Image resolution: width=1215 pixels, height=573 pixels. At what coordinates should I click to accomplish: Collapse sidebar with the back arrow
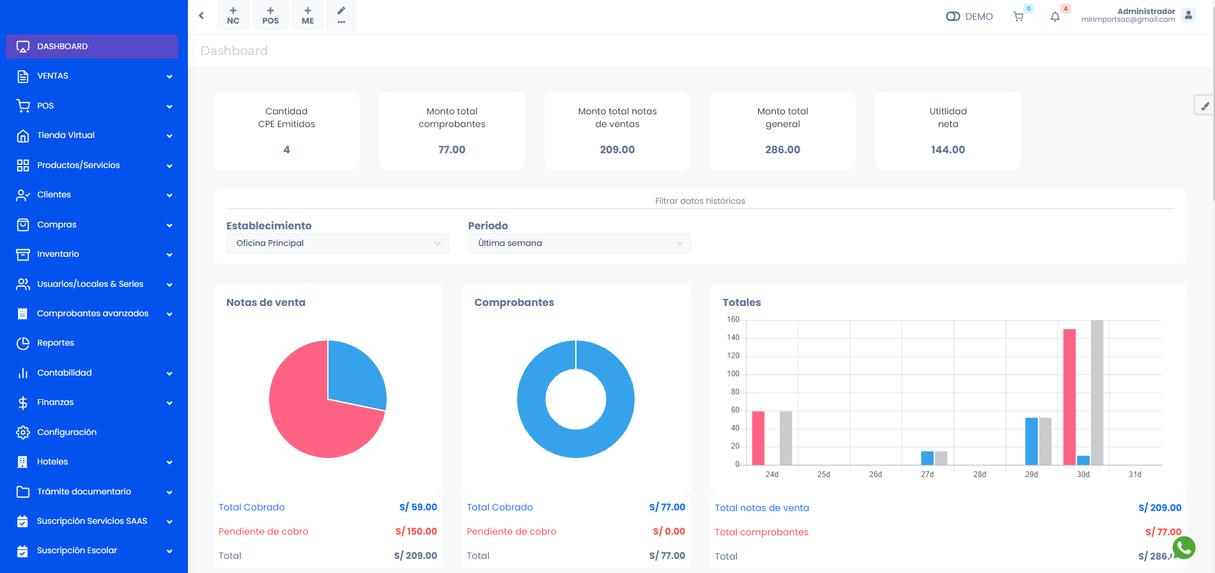[201, 15]
